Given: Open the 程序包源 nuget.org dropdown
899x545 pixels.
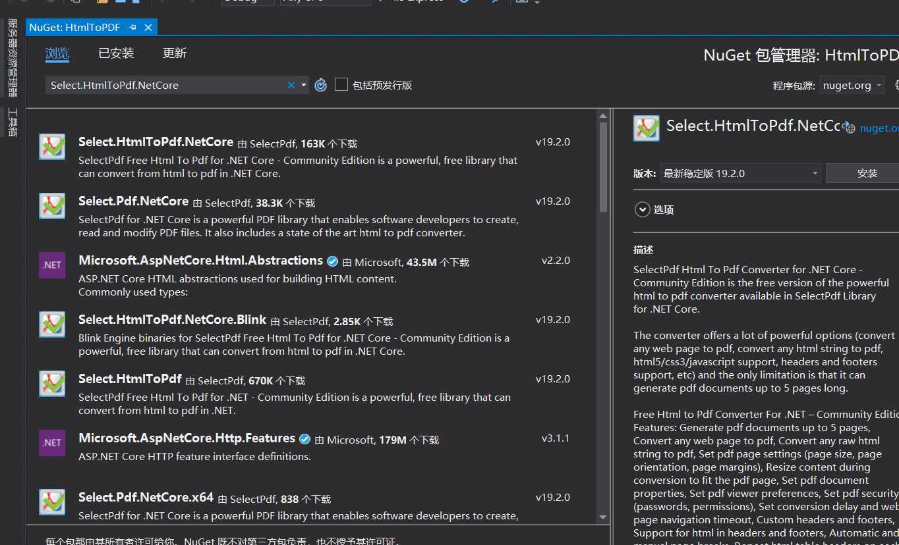Looking at the screenshot, I should [852, 85].
